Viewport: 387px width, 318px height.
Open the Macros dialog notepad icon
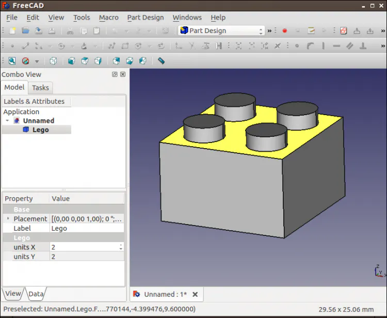[x=311, y=31]
